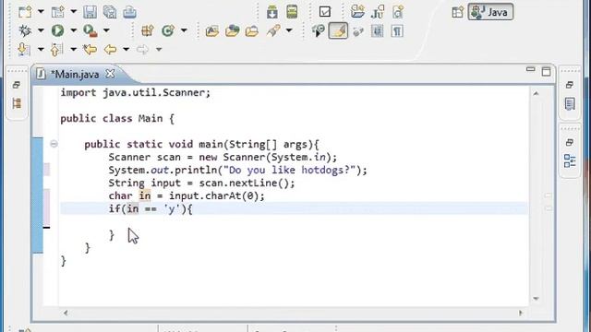Click the "Do you like hotdogs?" string
This screenshot has height=332, width=591.
tap(289, 170)
